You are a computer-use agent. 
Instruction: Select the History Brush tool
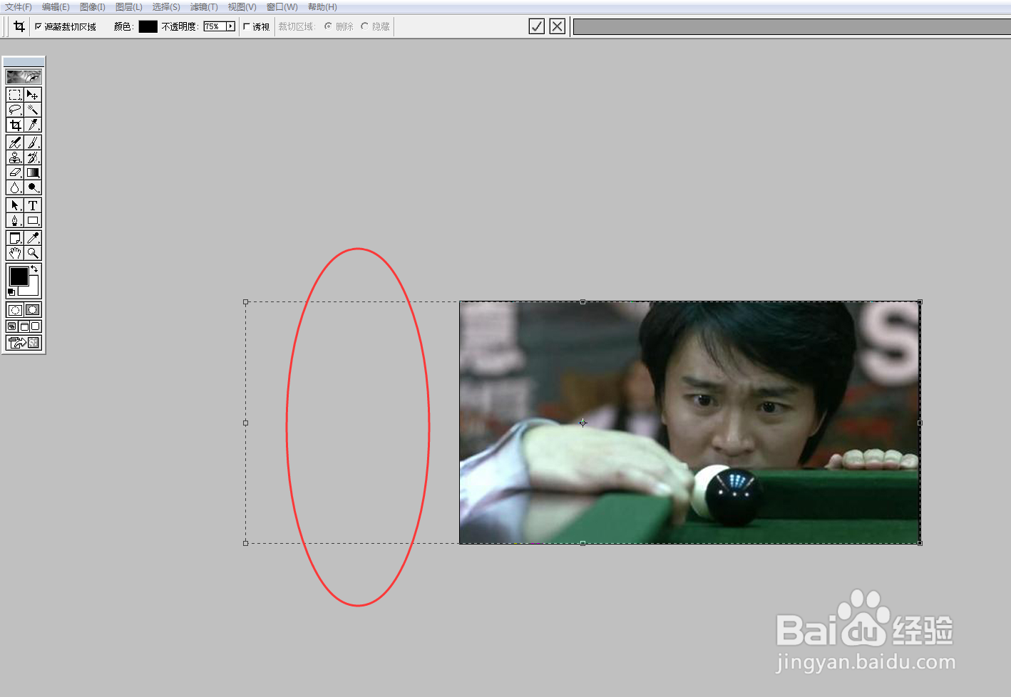(x=33, y=158)
